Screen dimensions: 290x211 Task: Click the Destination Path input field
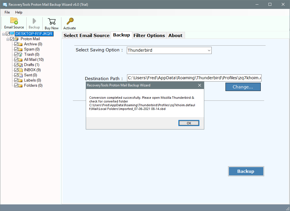tap(194, 78)
